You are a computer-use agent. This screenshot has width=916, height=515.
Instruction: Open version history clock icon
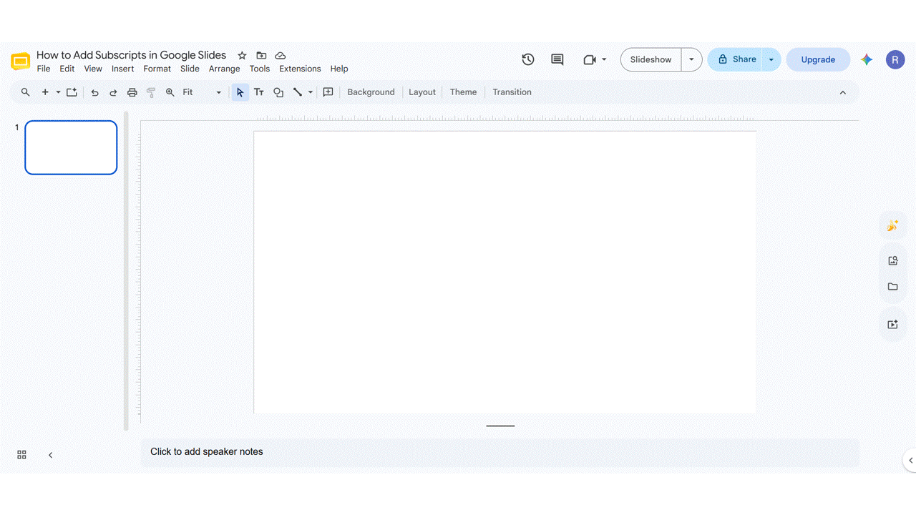tap(528, 59)
